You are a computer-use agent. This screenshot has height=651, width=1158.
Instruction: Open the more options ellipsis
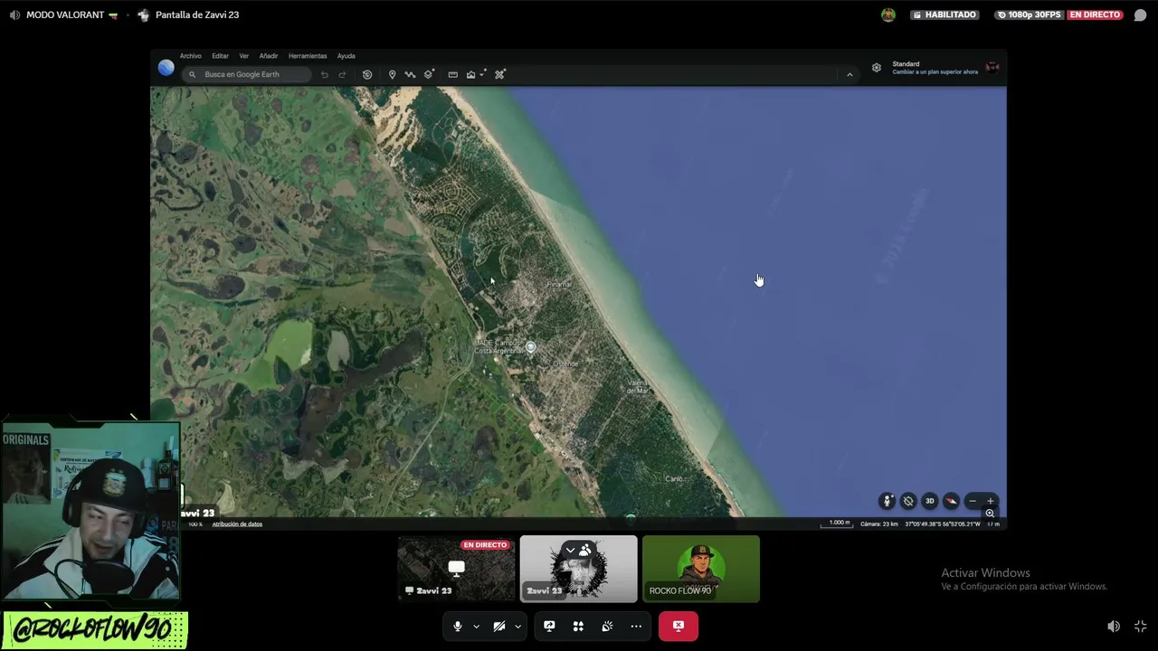636,626
